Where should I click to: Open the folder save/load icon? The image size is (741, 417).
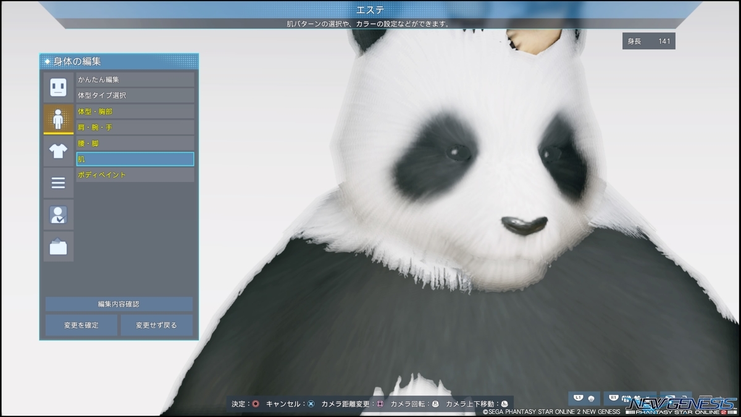(58, 246)
